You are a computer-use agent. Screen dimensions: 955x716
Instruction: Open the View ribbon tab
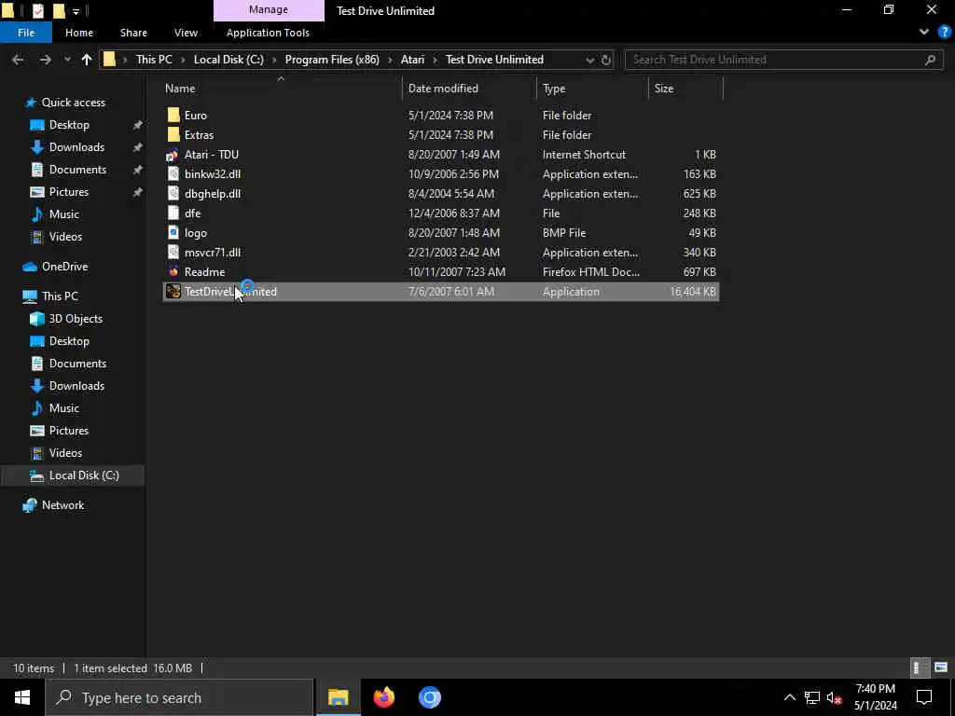[x=186, y=33]
